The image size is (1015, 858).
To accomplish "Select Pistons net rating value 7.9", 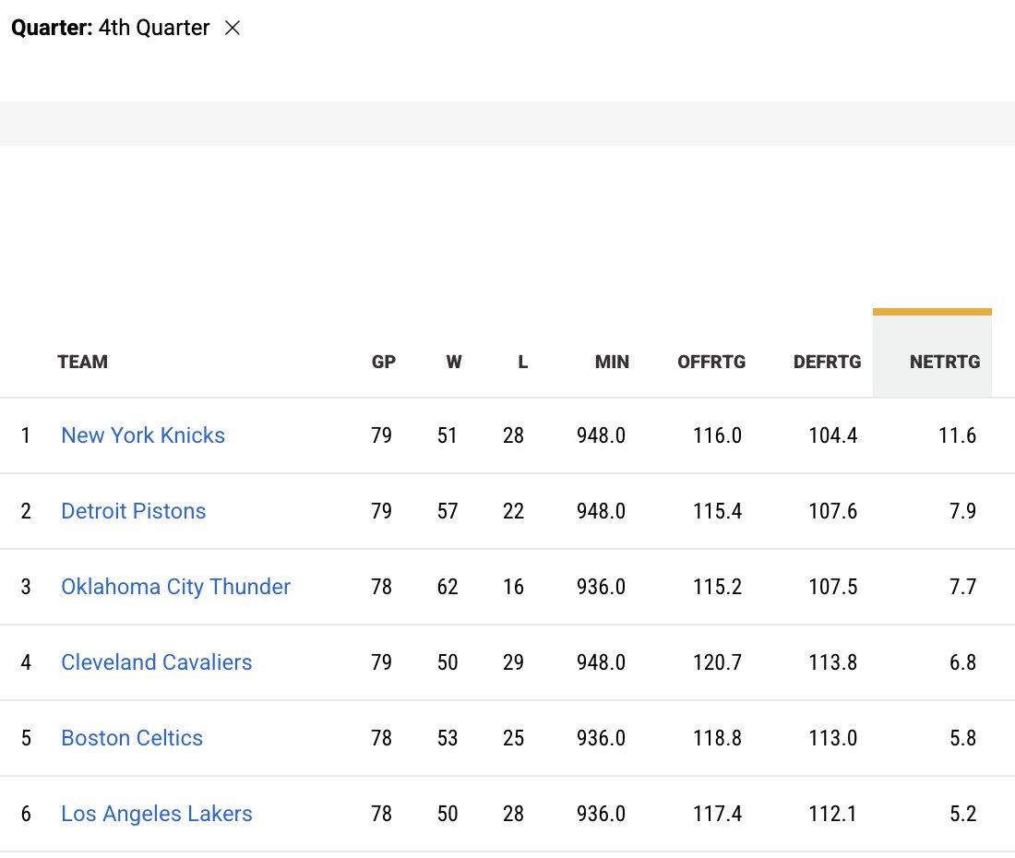I will tap(962, 511).
